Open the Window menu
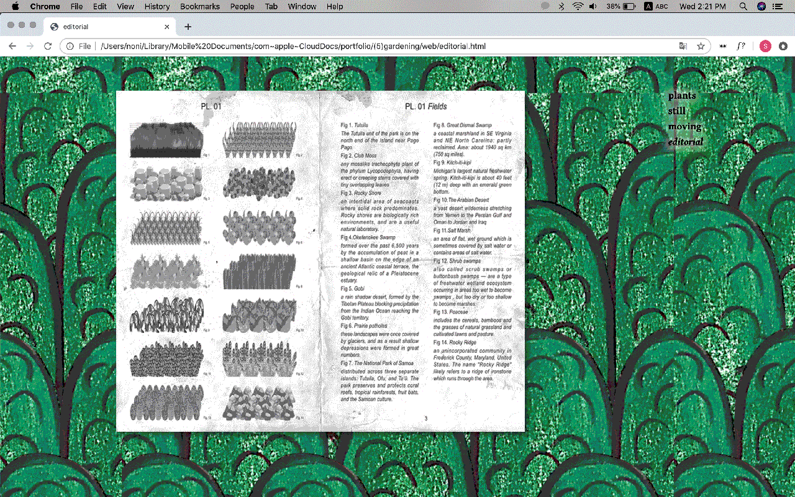Image resolution: width=795 pixels, height=497 pixels. (x=302, y=6)
